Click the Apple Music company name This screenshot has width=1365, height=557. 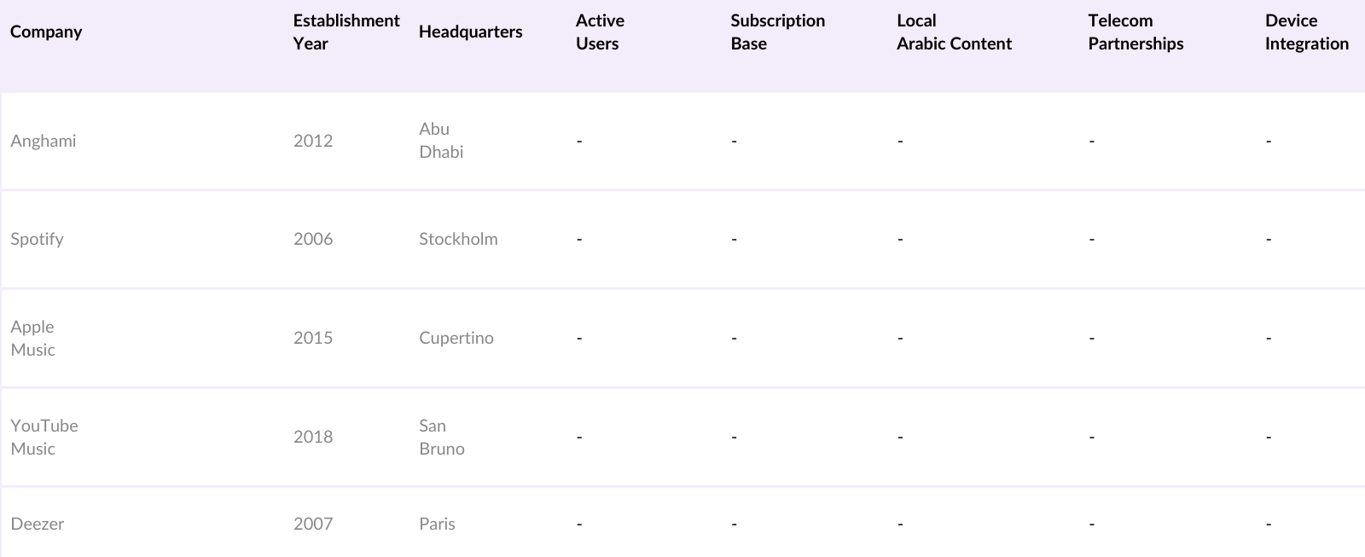[33, 338]
